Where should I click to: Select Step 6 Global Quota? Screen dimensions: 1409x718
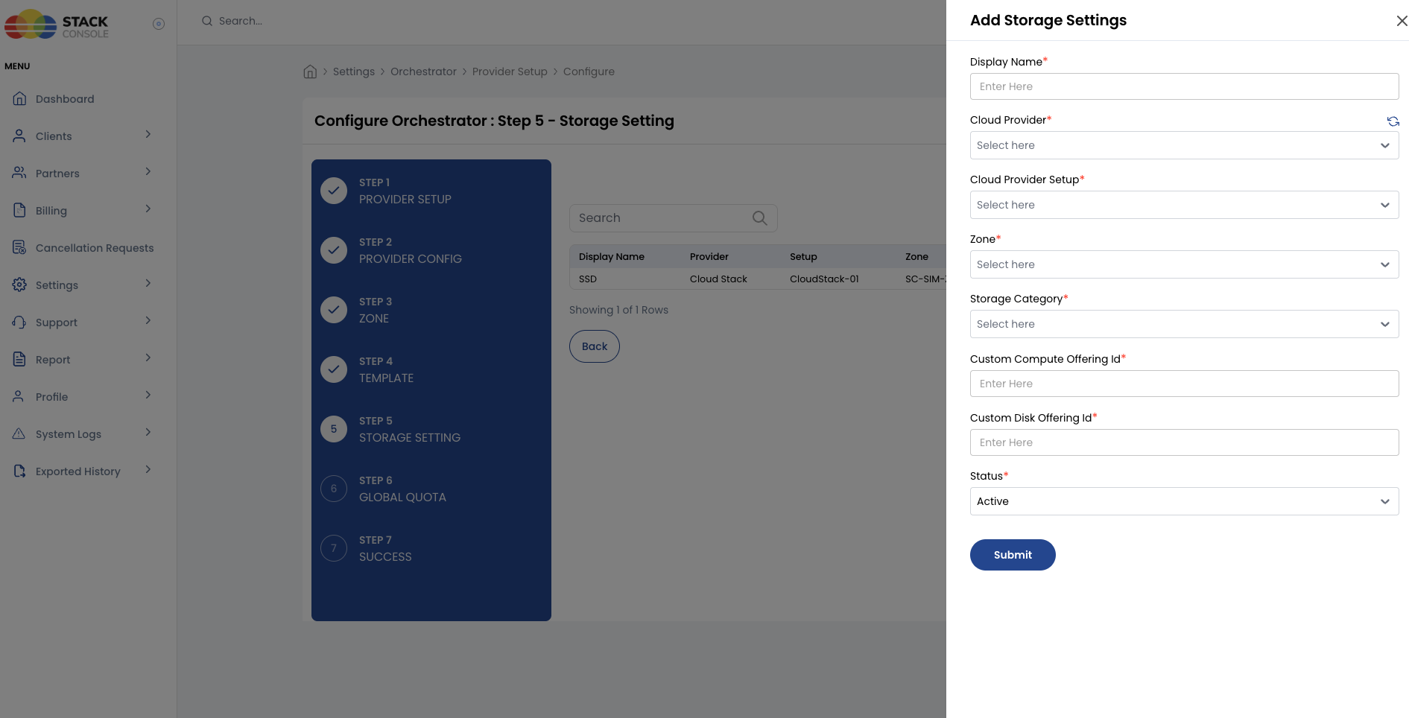pos(402,489)
